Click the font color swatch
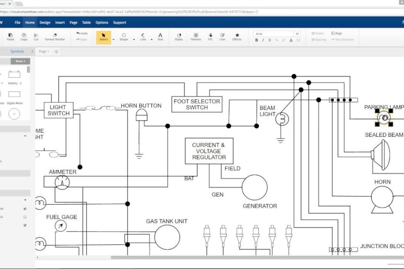404x269 pixels. click(291, 40)
